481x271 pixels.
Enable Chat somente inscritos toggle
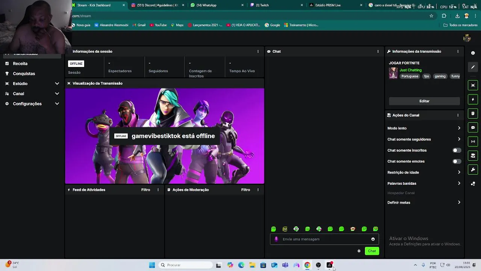click(457, 150)
